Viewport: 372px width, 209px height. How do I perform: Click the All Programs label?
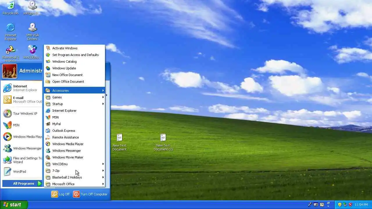[24, 183]
